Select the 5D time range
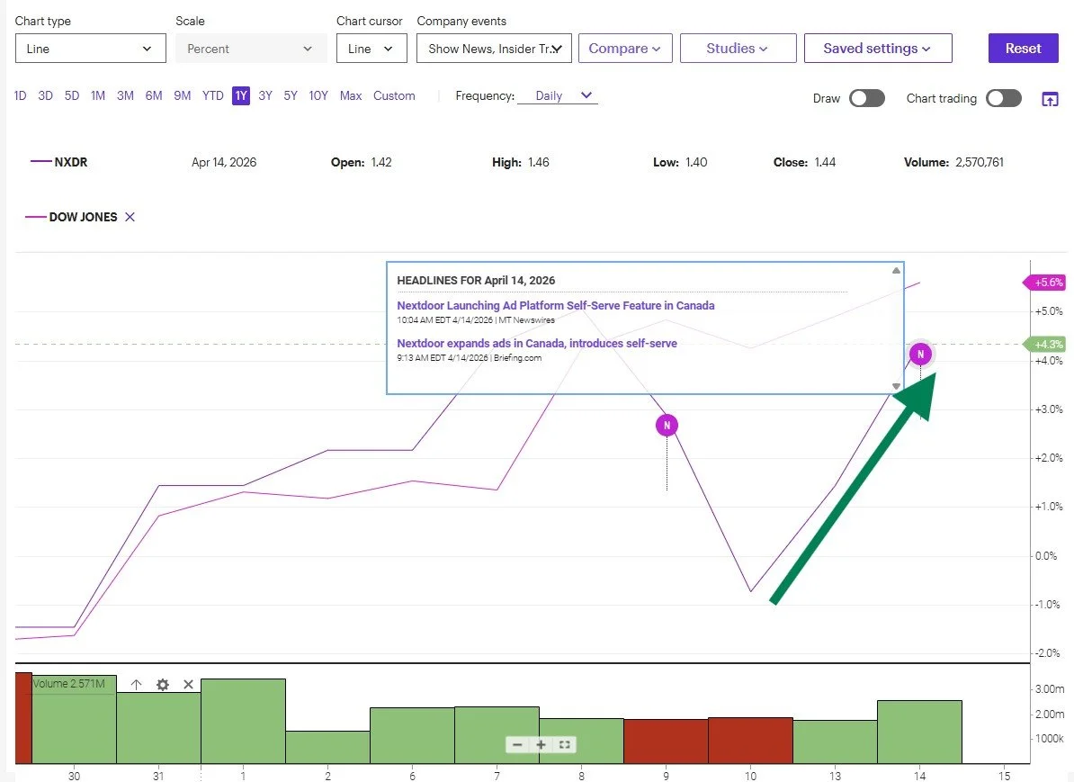Viewport: 1074px width, 782px height. 72,96
